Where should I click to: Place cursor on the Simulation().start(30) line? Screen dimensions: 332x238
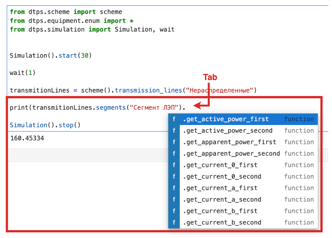[x=51, y=55]
